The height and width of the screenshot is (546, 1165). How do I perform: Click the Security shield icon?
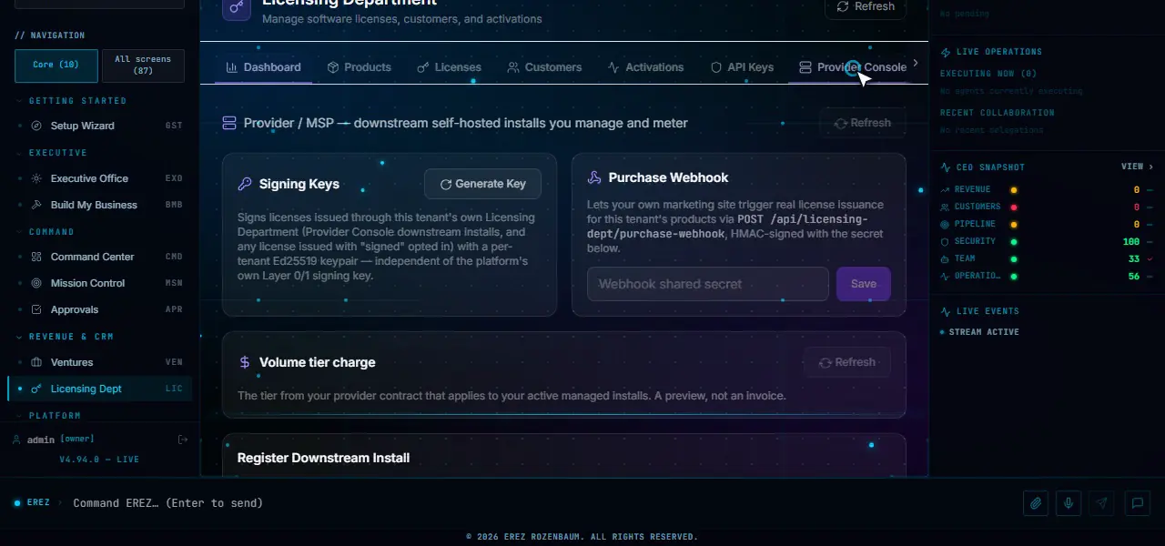pos(945,241)
